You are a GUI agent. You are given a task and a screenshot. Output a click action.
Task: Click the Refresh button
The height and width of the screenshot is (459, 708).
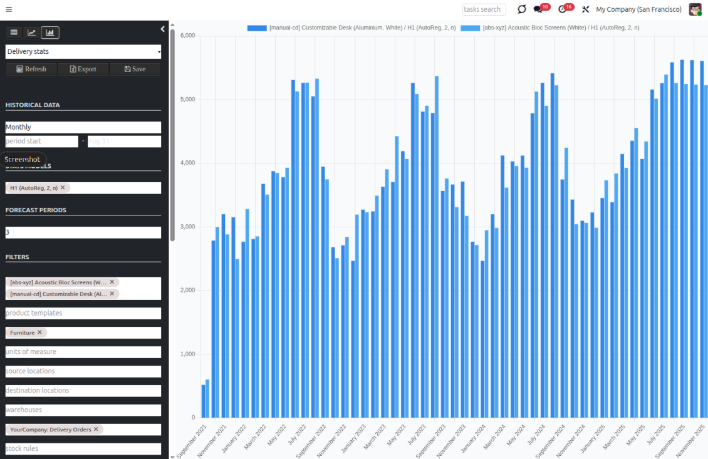coord(31,69)
